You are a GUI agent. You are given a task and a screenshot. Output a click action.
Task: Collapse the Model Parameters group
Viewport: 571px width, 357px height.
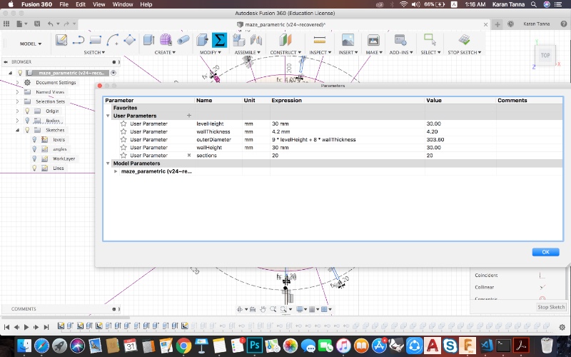point(108,164)
